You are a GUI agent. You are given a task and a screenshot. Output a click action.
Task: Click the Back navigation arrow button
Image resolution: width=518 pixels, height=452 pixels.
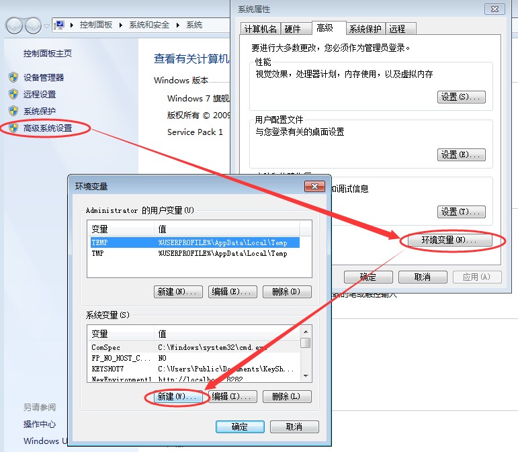[x=15, y=26]
